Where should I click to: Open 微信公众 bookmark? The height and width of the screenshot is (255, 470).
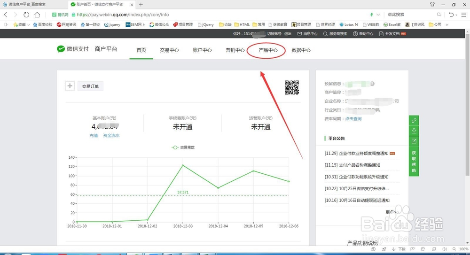coord(159,24)
